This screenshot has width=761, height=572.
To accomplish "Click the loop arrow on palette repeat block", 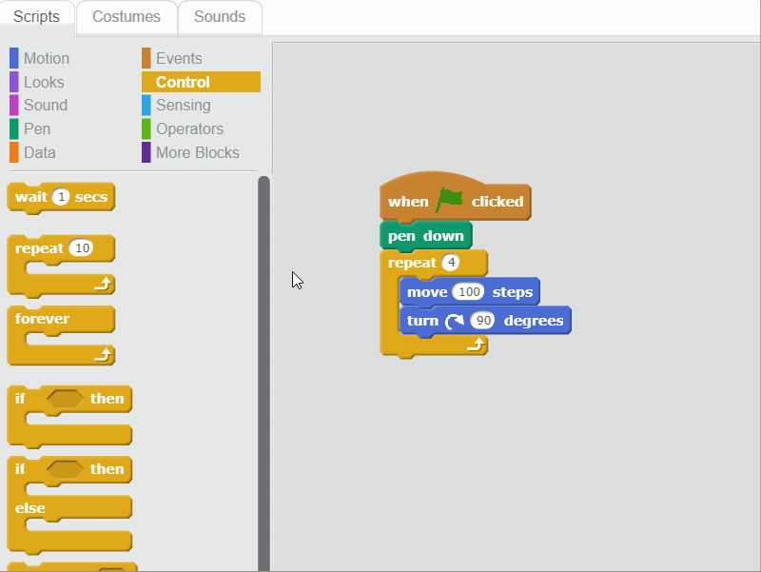I will pyautogui.click(x=103, y=284).
